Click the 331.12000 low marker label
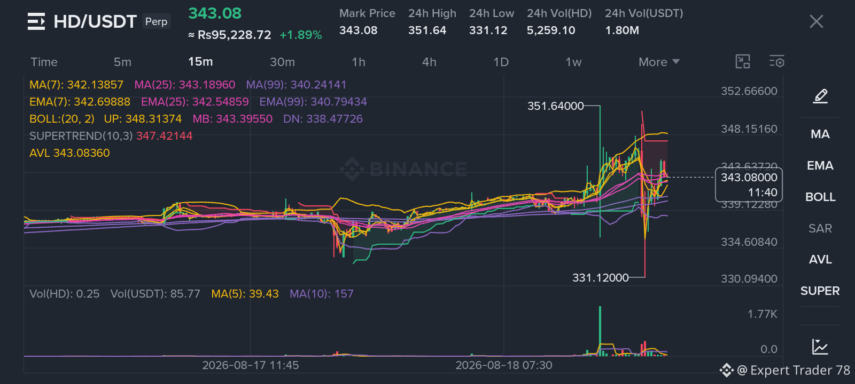 point(600,278)
